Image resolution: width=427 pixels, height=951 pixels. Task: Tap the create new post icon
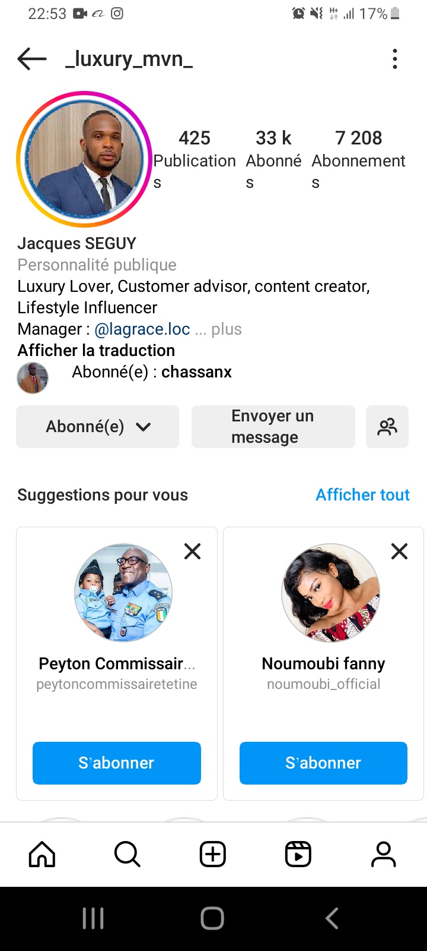(x=213, y=855)
